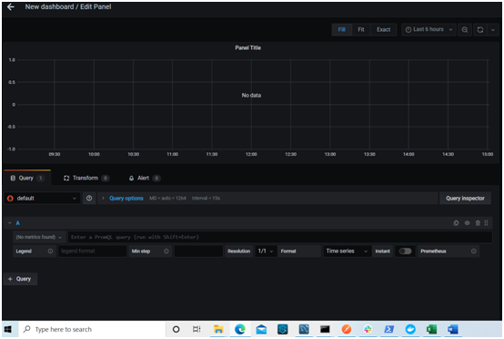Open the No metrics found dropdown
The width and height of the screenshot is (504, 339).
(39, 237)
